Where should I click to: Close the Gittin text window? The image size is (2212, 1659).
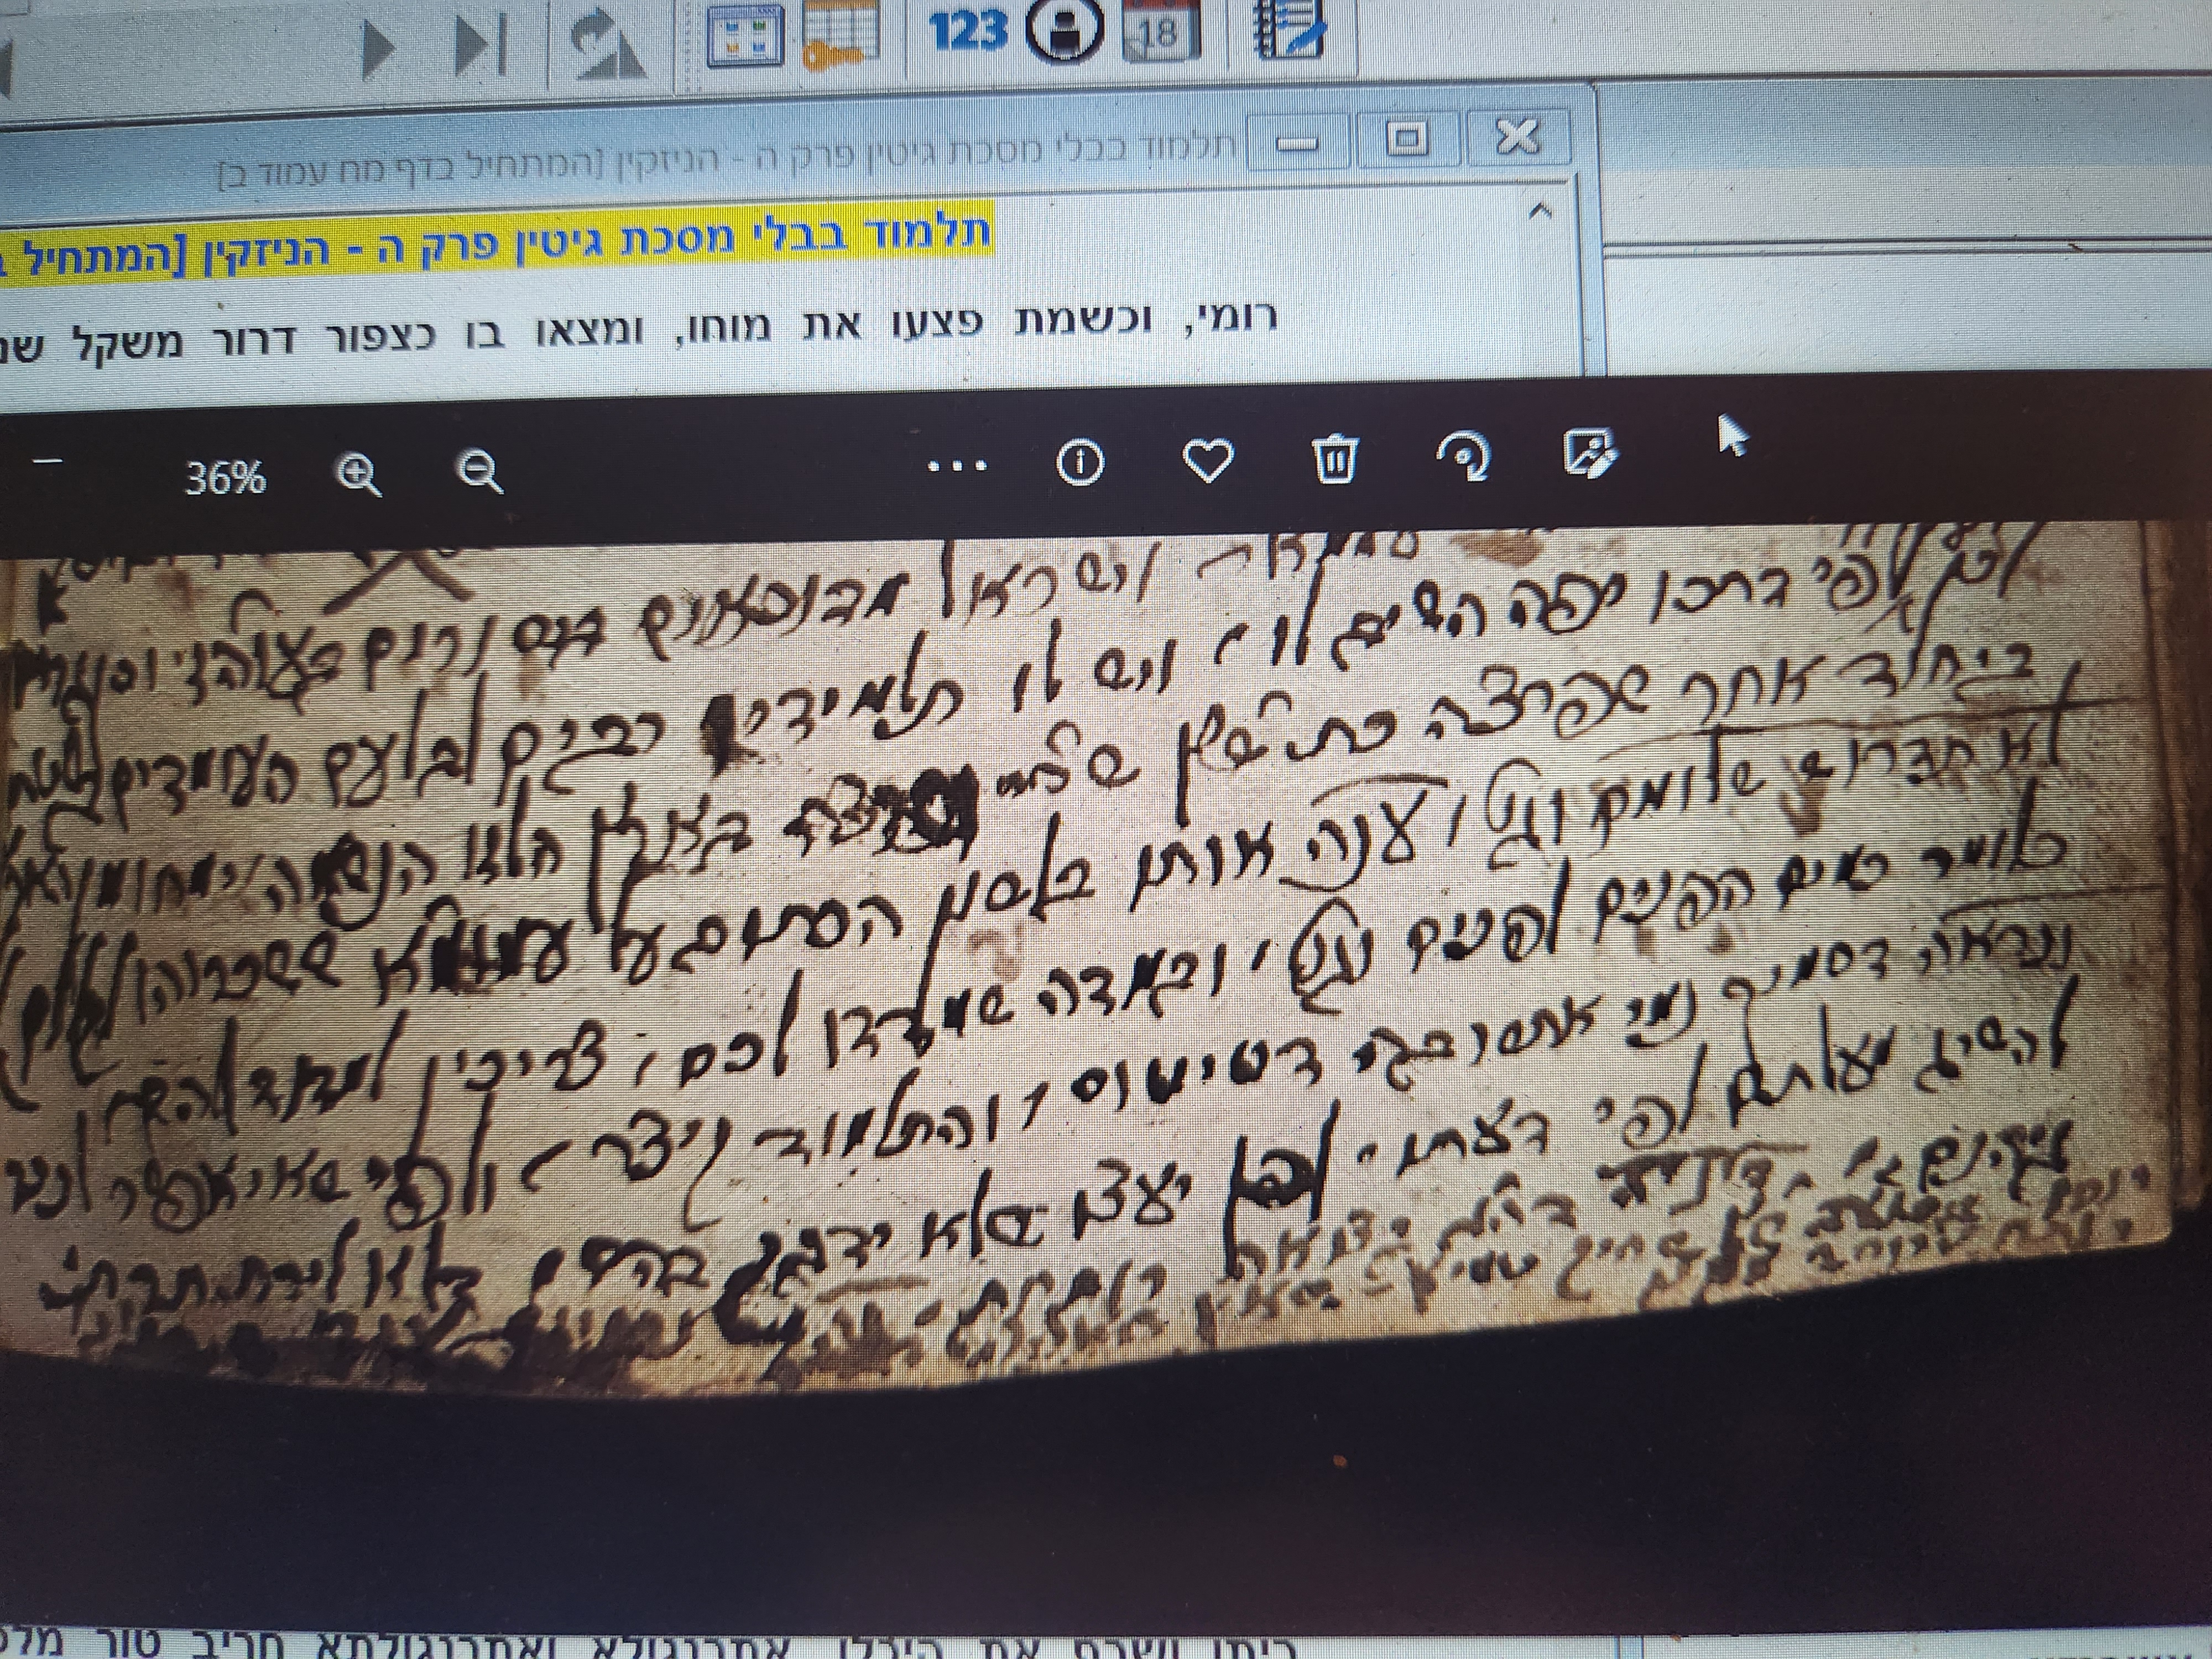1518,135
